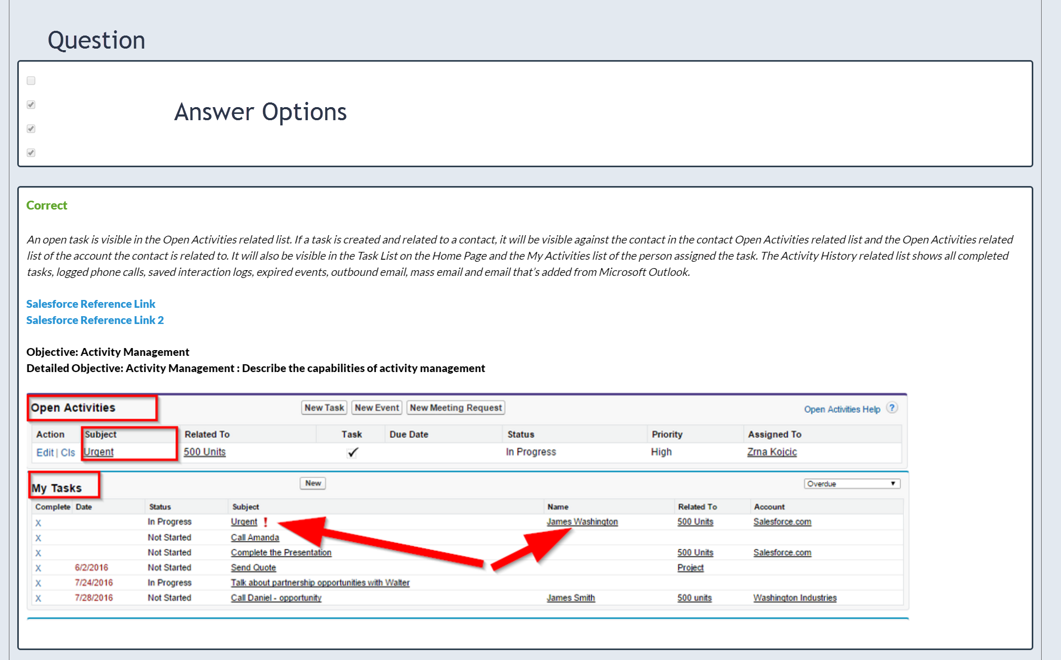Click New button in My Tasks
The width and height of the screenshot is (1061, 660).
pyautogui.click(x=313, y=483)
